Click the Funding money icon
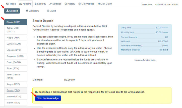 tap(21, 4)
